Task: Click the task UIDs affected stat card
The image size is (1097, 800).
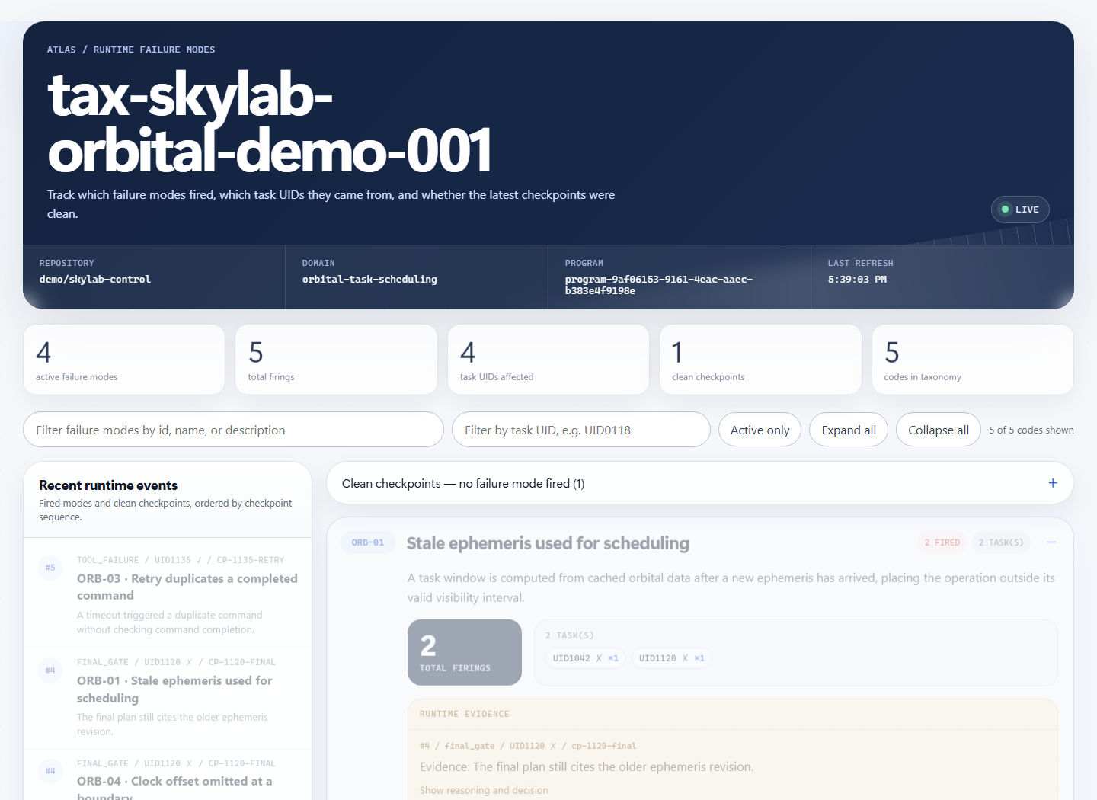Action: [548, 360]
